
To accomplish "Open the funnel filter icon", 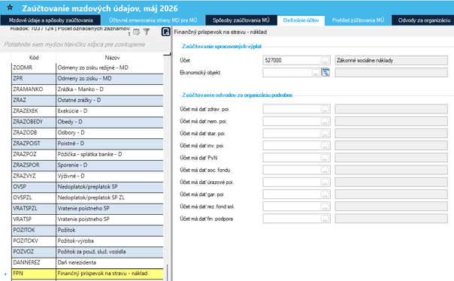I will (x=147, y=32).
